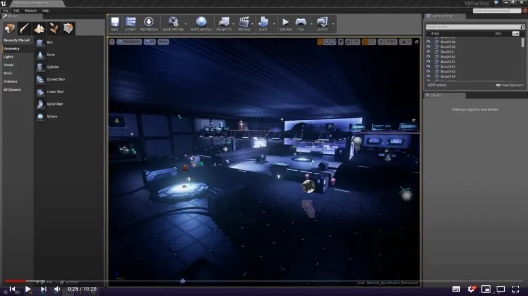Click the Linear Stair geometry brush

click(69, 91)
